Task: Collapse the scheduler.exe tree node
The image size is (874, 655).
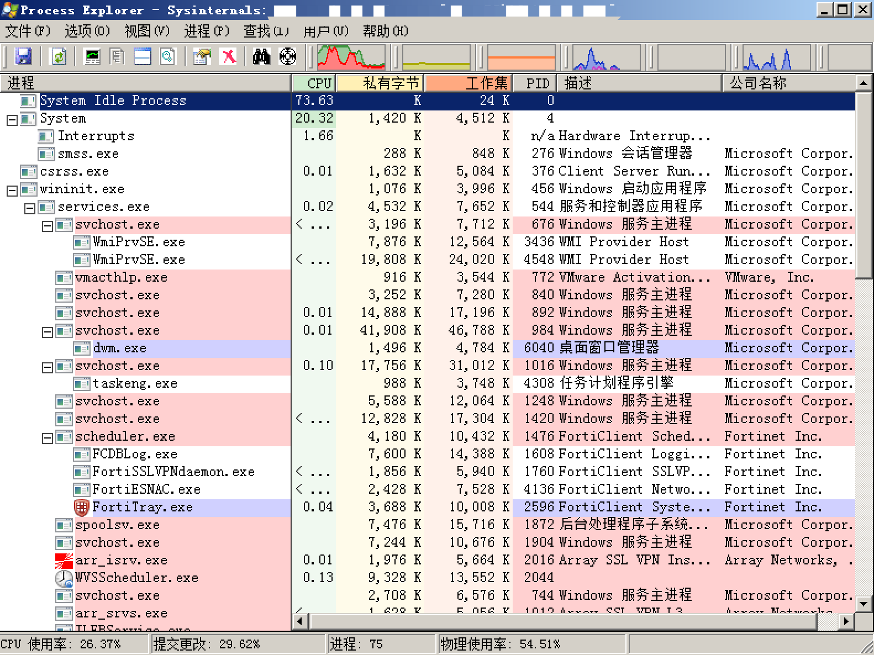Action: (47, 438)
